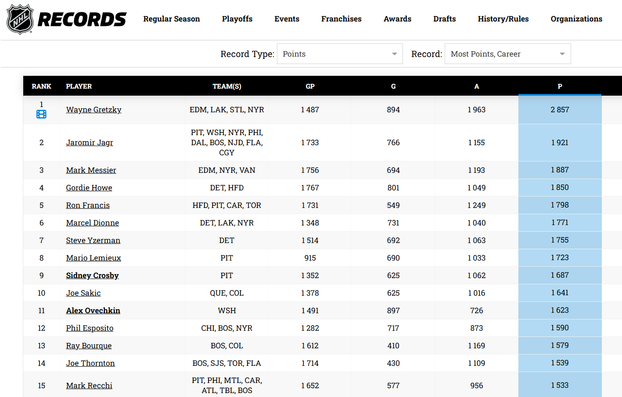
Task: Click the RECORDS site title
Action: click(x=82, y=19)
